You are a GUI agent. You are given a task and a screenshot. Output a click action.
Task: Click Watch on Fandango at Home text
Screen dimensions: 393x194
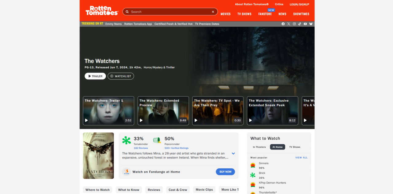click(x=156, y=172)
